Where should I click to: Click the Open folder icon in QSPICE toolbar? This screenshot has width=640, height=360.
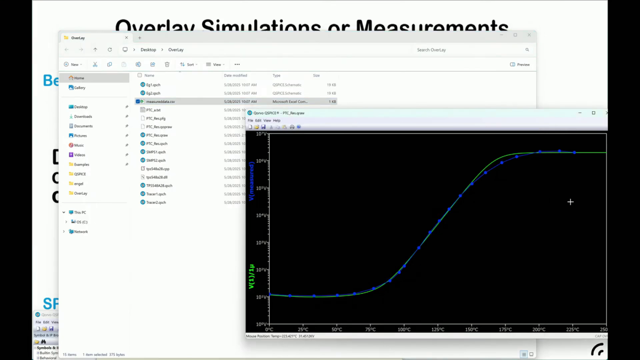257,127
